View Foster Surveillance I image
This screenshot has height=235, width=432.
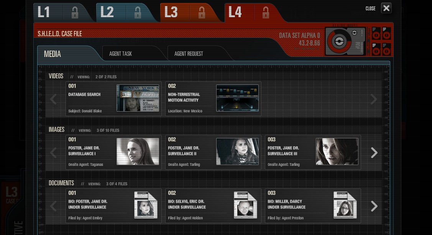tap(138, 152)
